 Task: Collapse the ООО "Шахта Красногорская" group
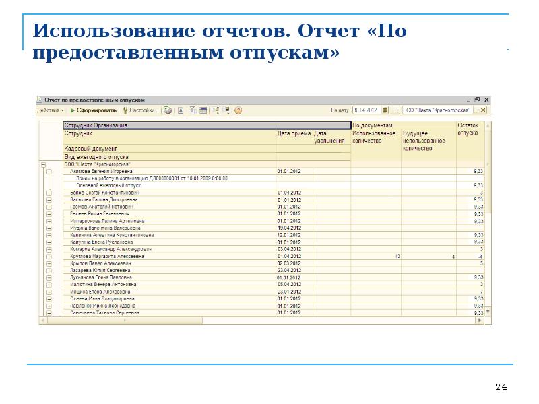pos(42,164)
